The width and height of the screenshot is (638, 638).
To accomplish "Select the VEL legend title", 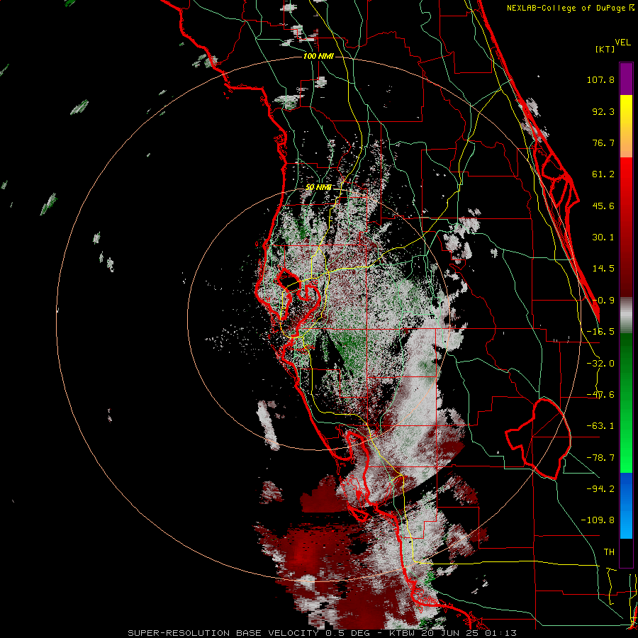I will pyautogui.click(x=622, y=43).
